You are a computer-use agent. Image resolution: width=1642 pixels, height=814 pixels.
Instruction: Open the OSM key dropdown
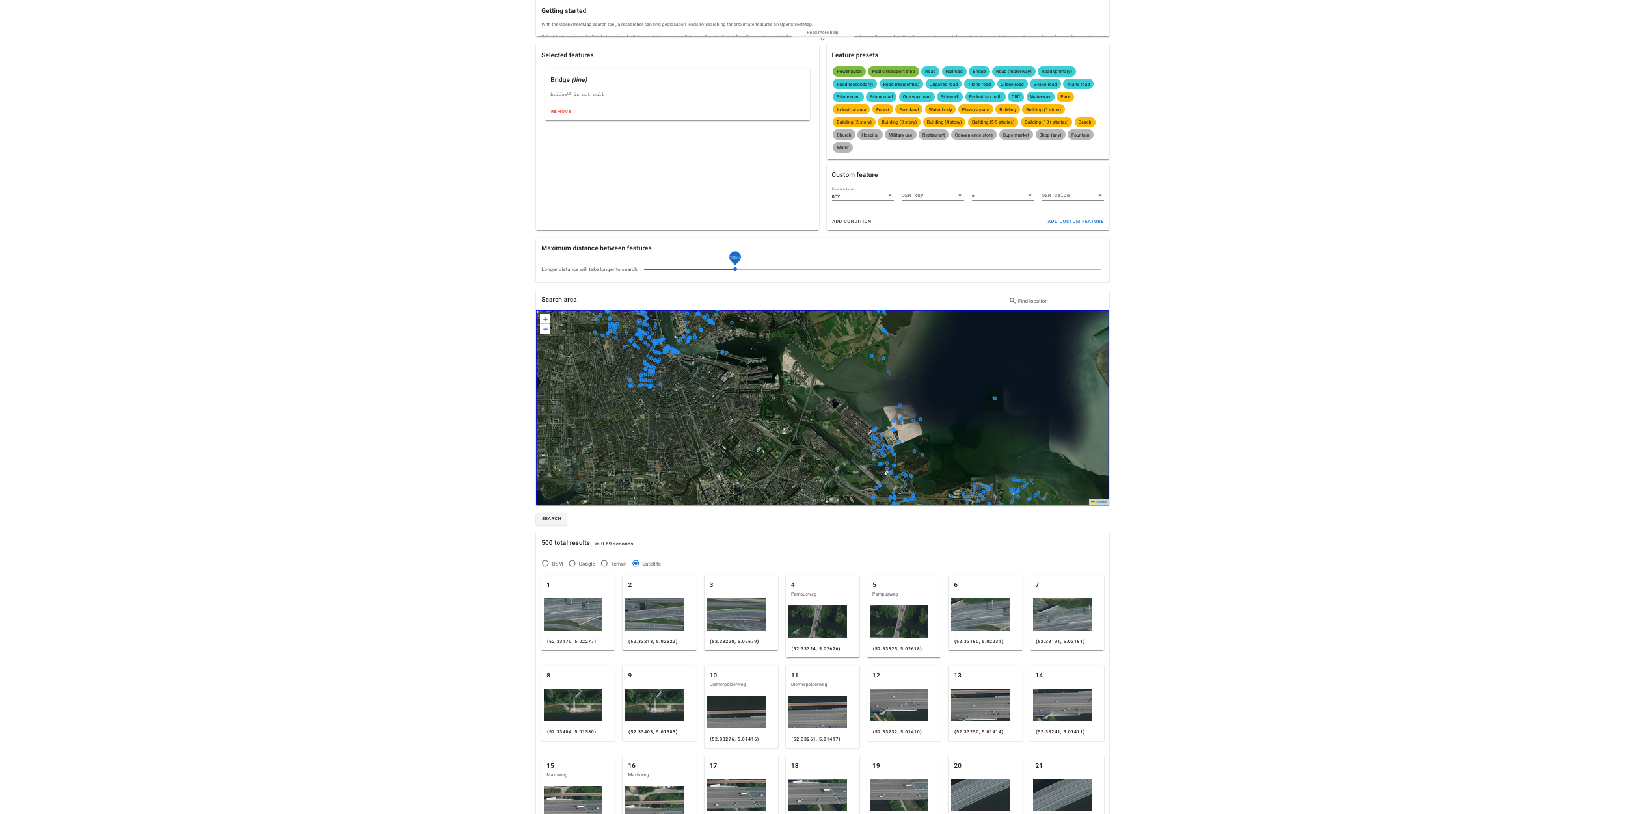pos(932,195)
